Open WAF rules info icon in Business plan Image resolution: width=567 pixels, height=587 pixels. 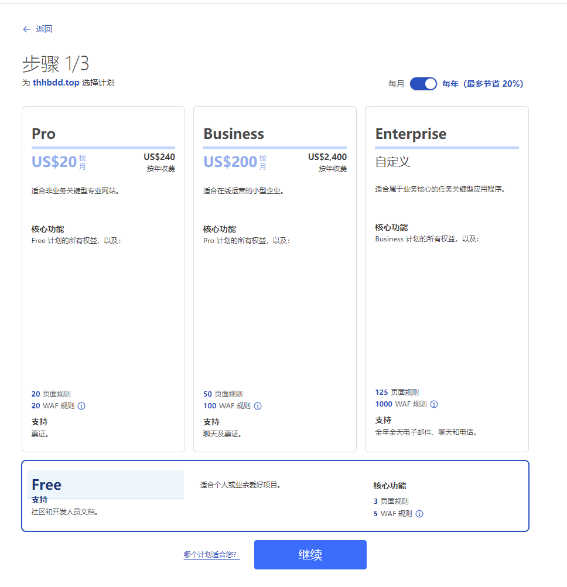258,406
